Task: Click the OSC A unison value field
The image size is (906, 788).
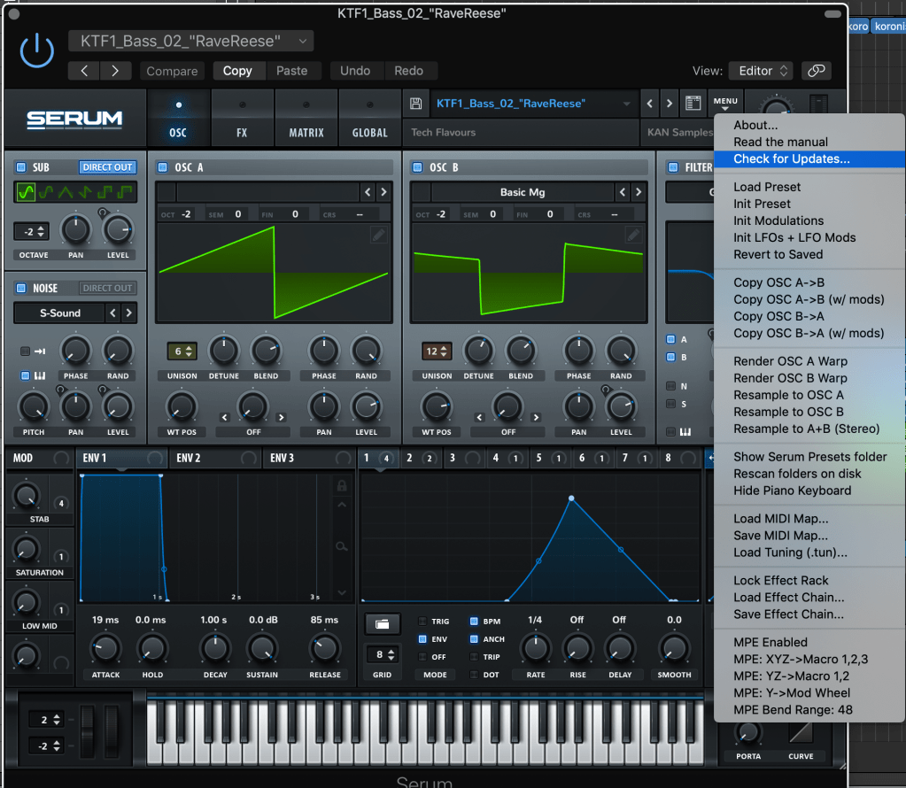Action: pos(178,352)
